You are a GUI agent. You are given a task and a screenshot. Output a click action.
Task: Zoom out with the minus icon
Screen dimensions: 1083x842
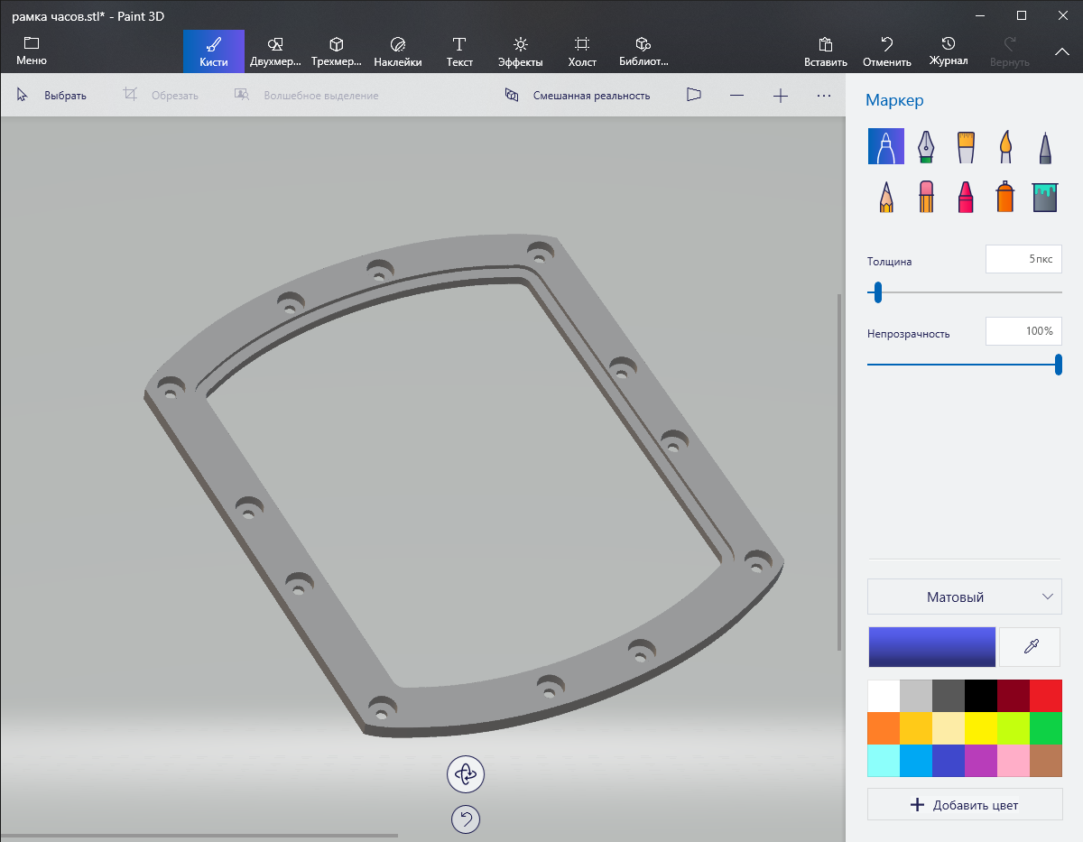[x=737, y=95]
